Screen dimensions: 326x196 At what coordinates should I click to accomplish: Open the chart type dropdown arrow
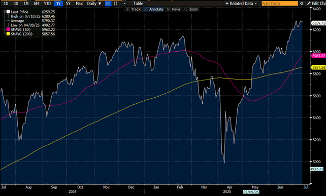tap(124, 4)
